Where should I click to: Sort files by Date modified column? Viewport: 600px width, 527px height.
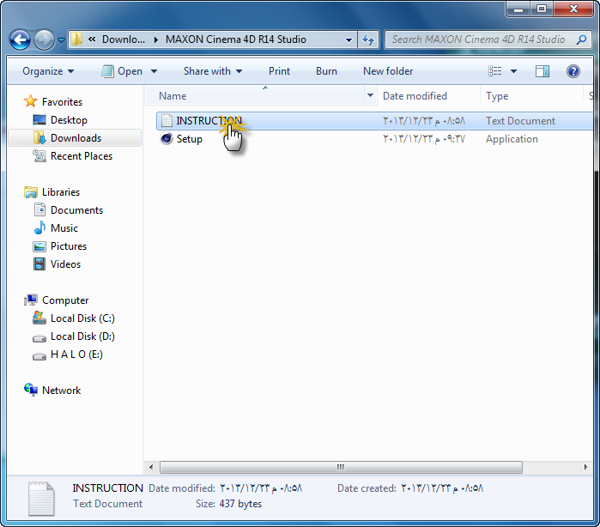(415, 96)
